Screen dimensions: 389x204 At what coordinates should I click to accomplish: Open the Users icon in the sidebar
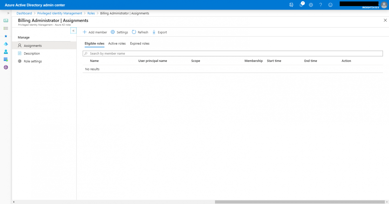coord(6,52)
